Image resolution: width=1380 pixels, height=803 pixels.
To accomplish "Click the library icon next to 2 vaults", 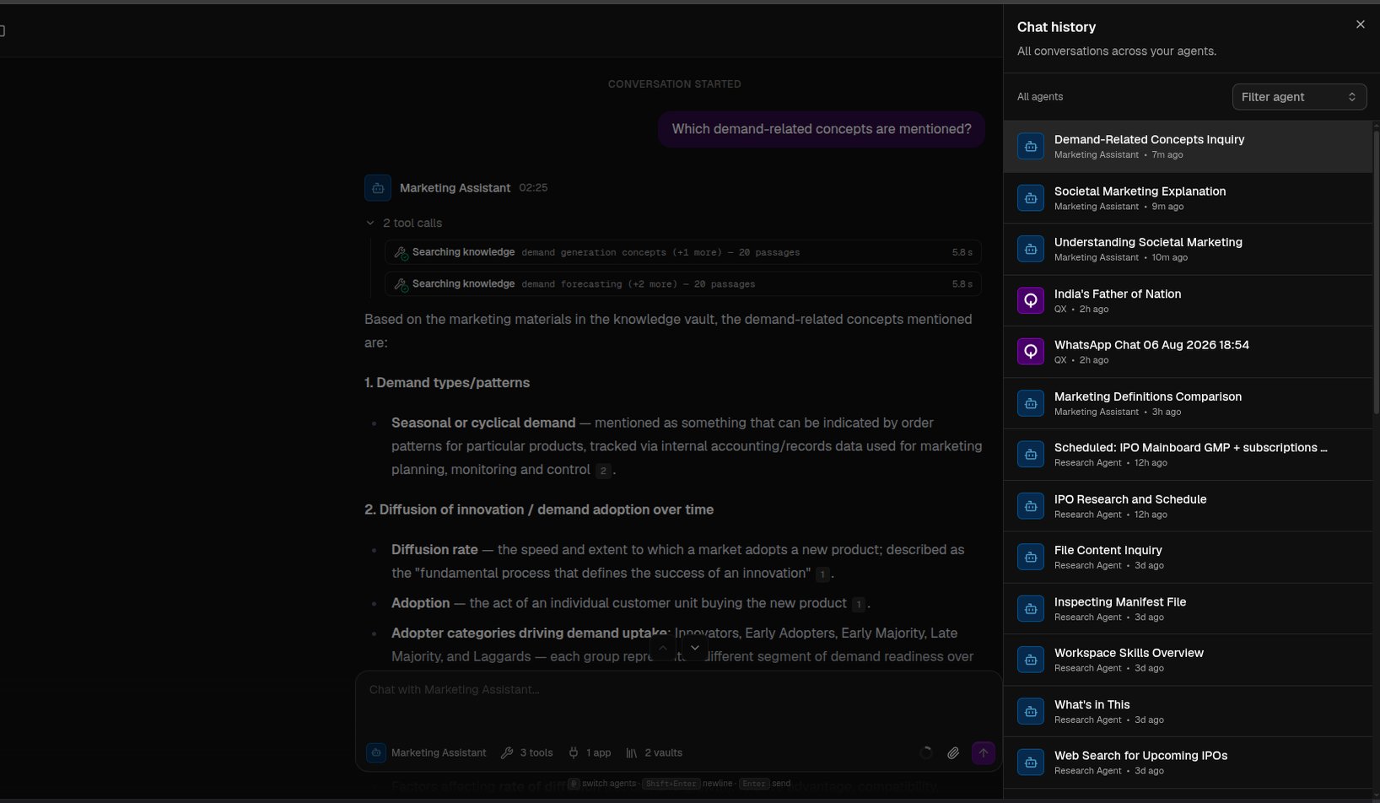I will (632, 752).
